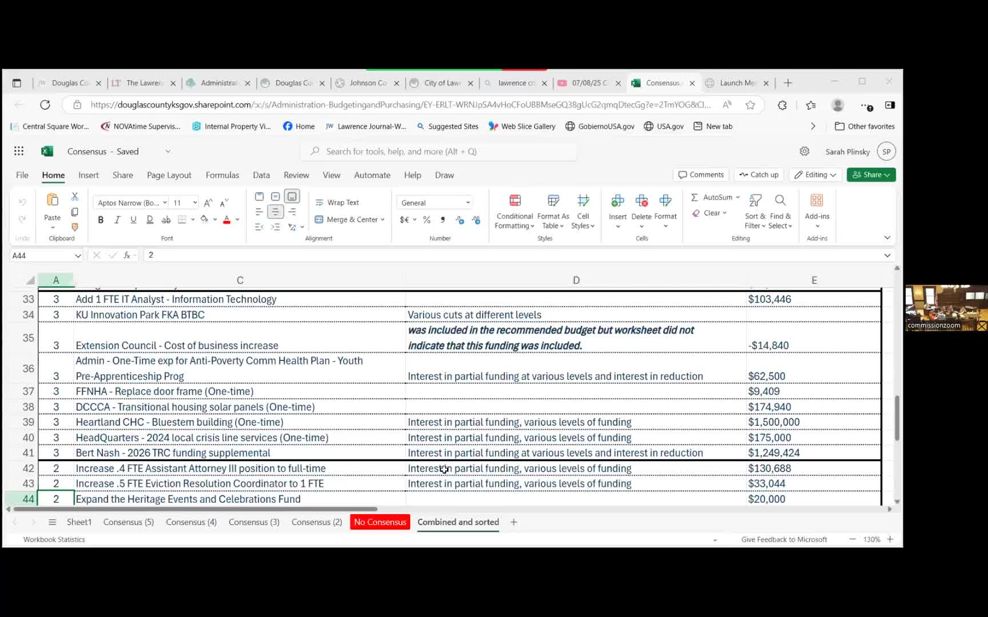Toggle underline formatting

coord(133,220)
